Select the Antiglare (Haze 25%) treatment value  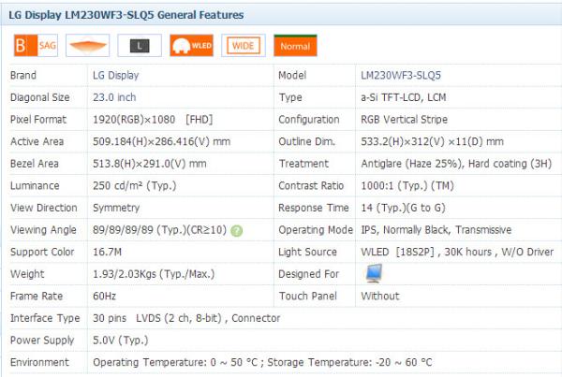(456, 164)
